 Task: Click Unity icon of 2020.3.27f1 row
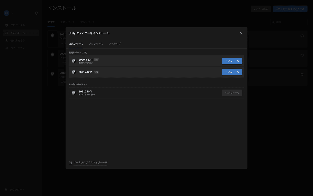74,61
